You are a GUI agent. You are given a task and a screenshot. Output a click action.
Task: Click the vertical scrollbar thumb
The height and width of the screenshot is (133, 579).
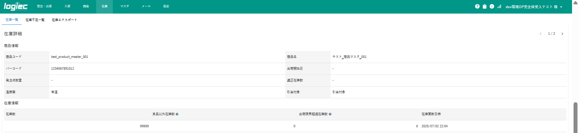[x=575, y=118]
